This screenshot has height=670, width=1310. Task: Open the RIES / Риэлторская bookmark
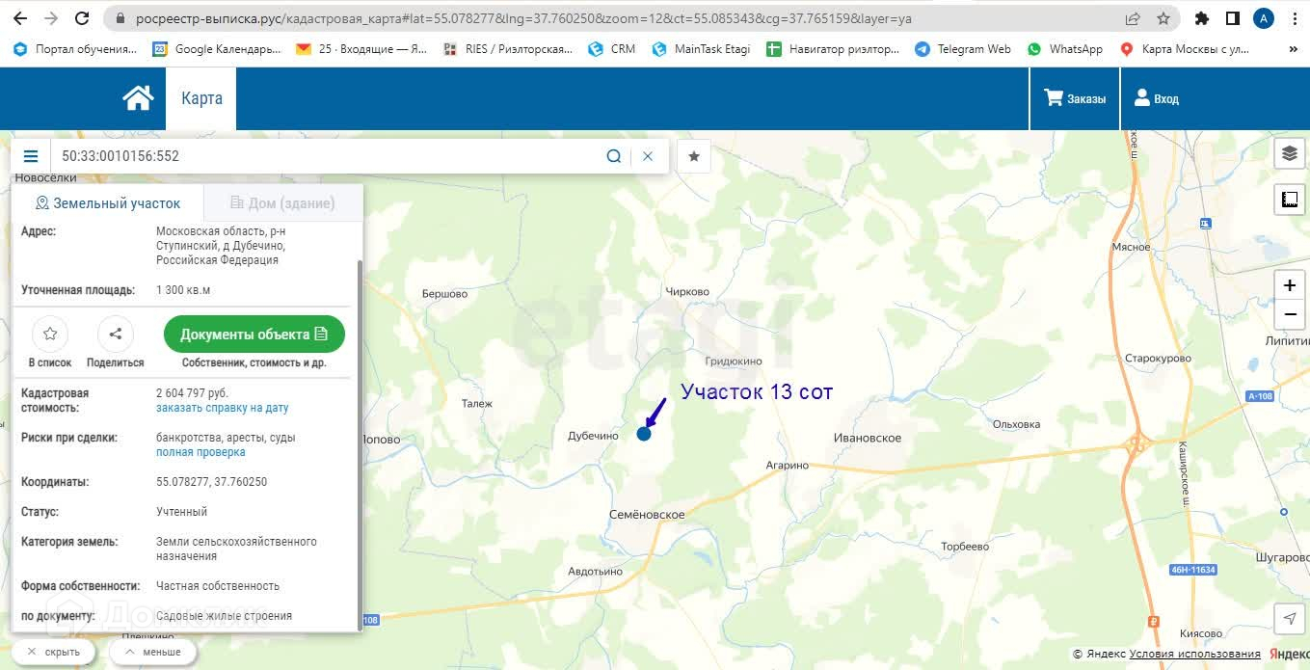click(x=508, y=48)
